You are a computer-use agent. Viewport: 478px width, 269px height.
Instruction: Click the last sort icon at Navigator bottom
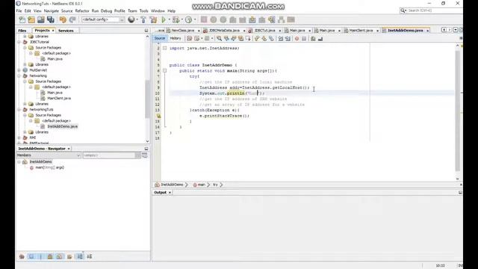coord(90,256)
